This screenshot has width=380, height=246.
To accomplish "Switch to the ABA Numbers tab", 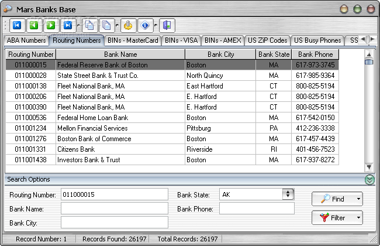I will [x=26, y=40].
